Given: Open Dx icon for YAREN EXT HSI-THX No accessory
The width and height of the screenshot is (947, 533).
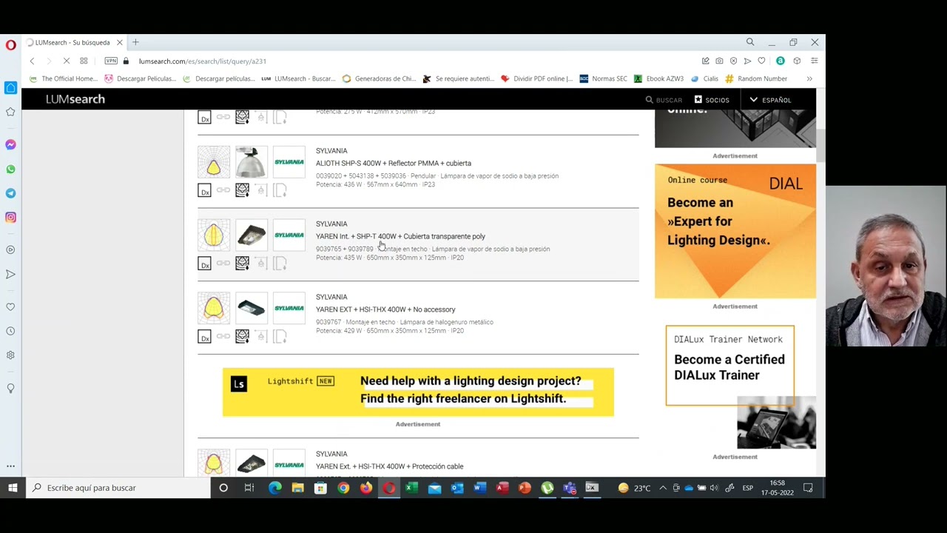Looking at the screenshot, I should coord(205,337).
